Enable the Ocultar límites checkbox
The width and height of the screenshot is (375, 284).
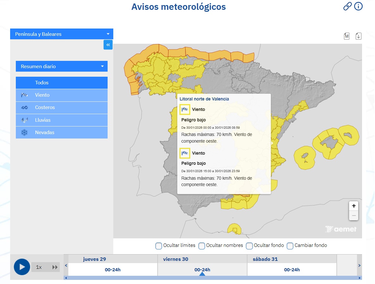(x=159, y=246)
